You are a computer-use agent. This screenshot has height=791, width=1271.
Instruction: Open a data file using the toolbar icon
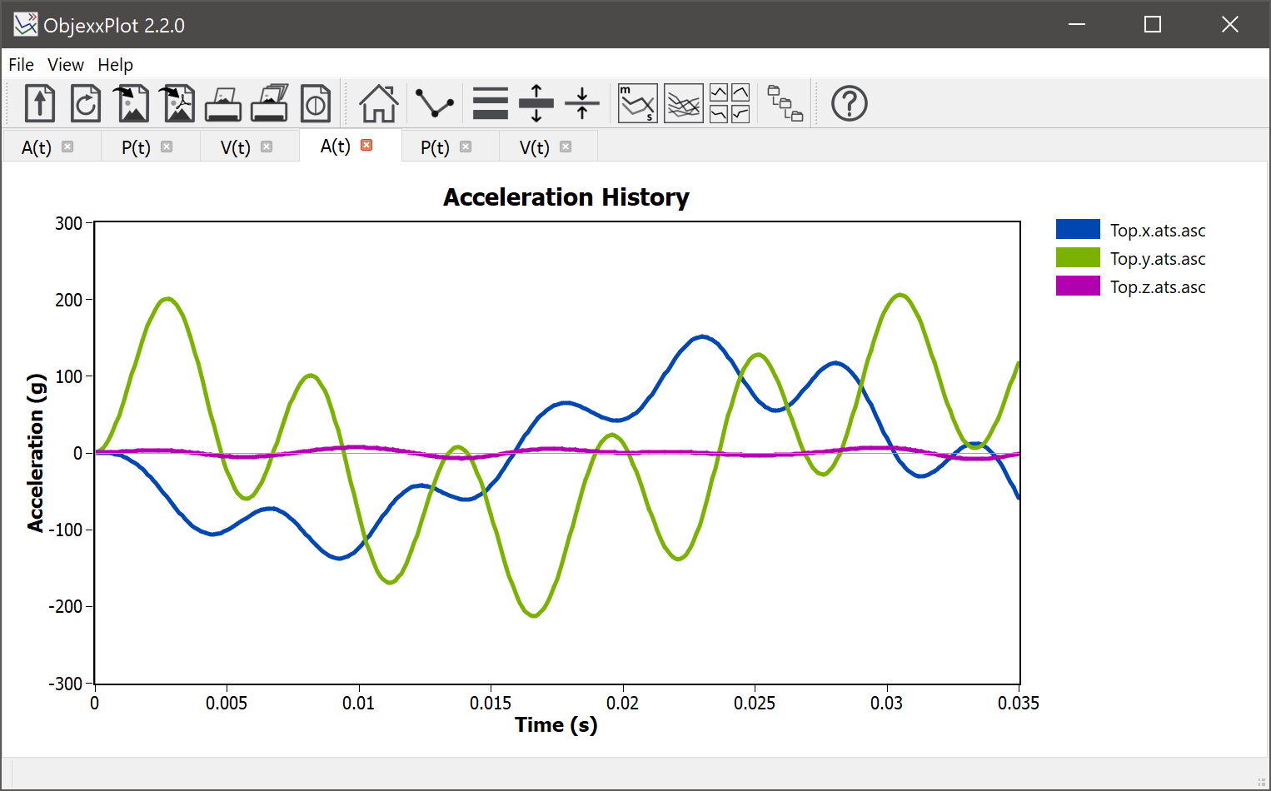coord(39,102)
